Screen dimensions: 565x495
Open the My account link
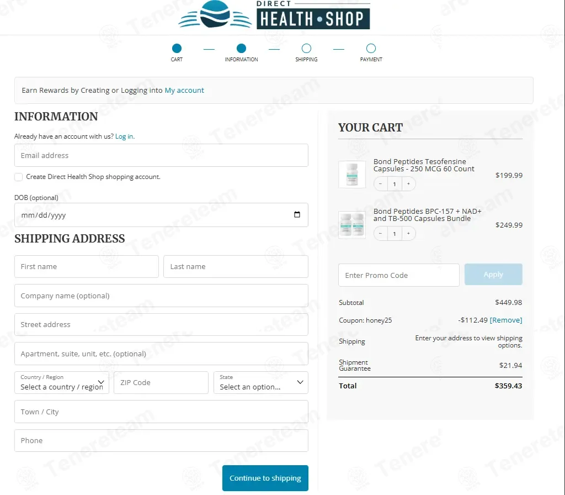(184, 90)
